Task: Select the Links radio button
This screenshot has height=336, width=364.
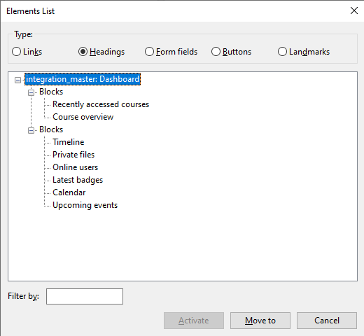Action: pyautogui.click(x=27, y=52)
